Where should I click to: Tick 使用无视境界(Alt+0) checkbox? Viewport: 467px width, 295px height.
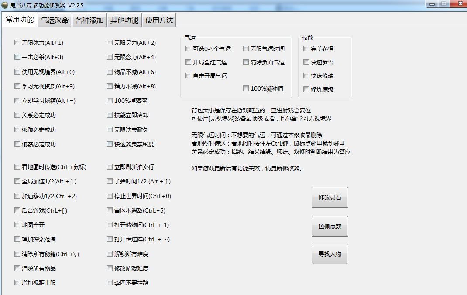(17, 71)
